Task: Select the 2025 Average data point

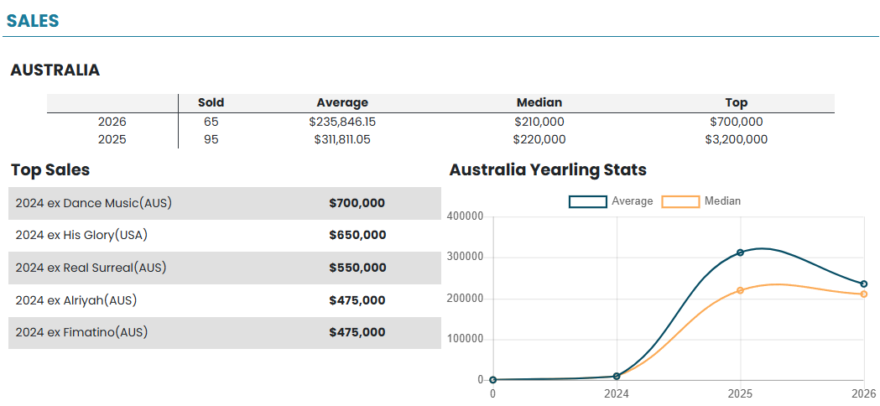Action: point(740,252)
